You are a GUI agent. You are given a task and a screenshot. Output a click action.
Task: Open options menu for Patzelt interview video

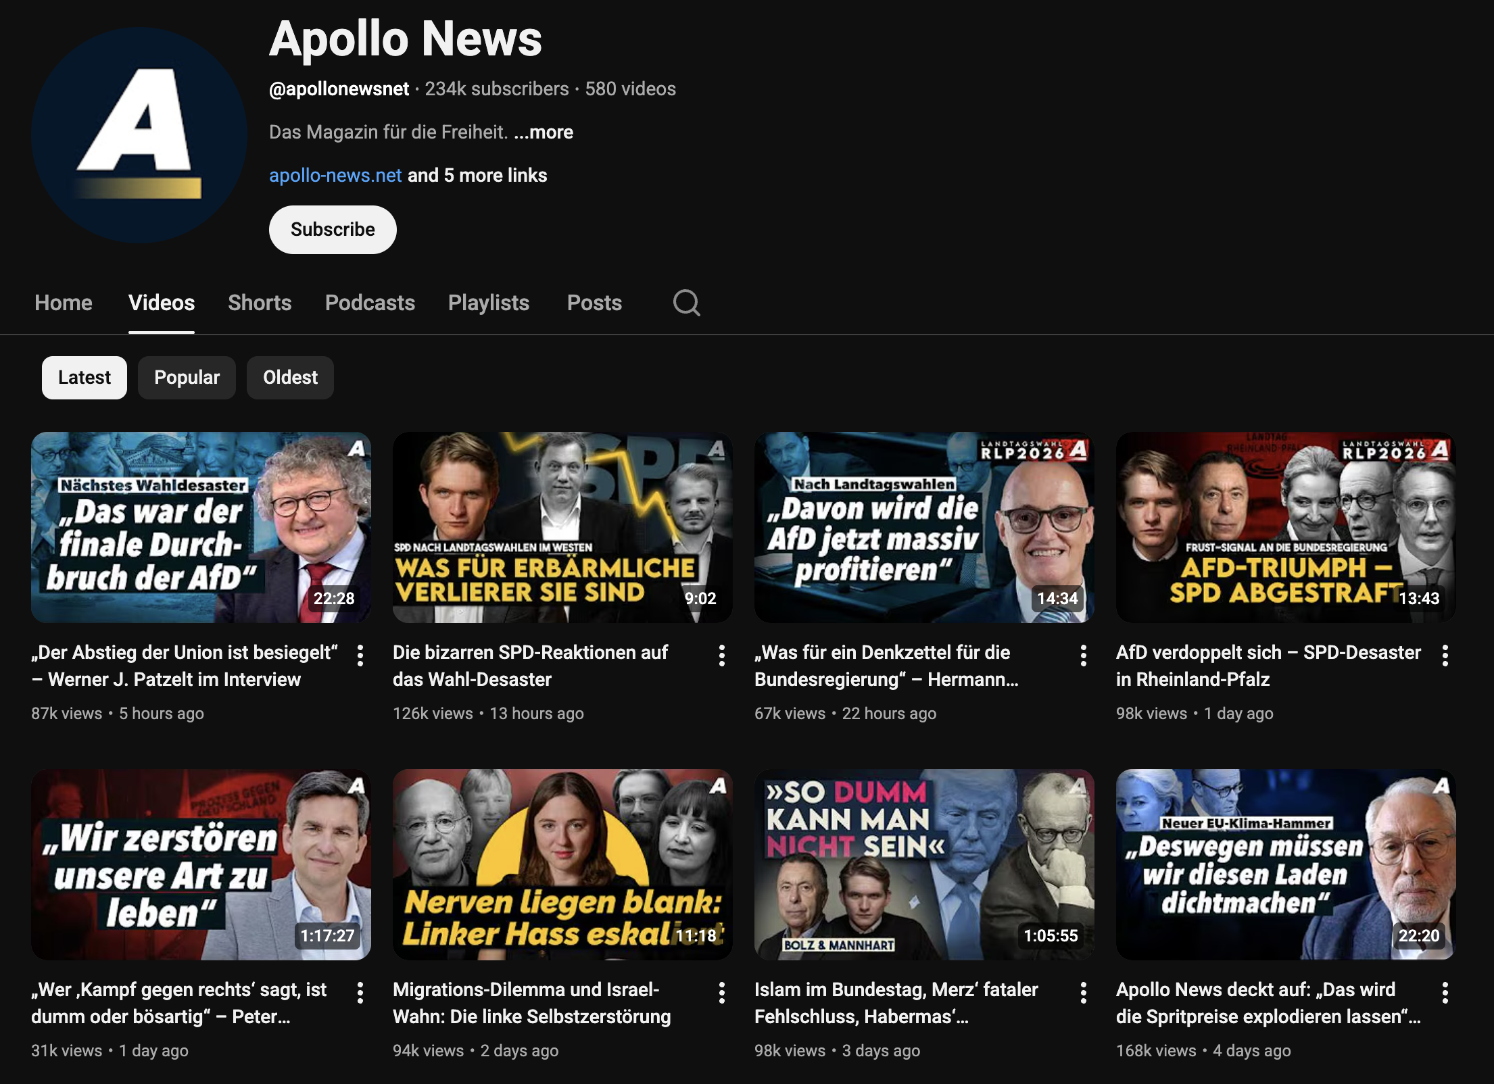pos(361,654)
